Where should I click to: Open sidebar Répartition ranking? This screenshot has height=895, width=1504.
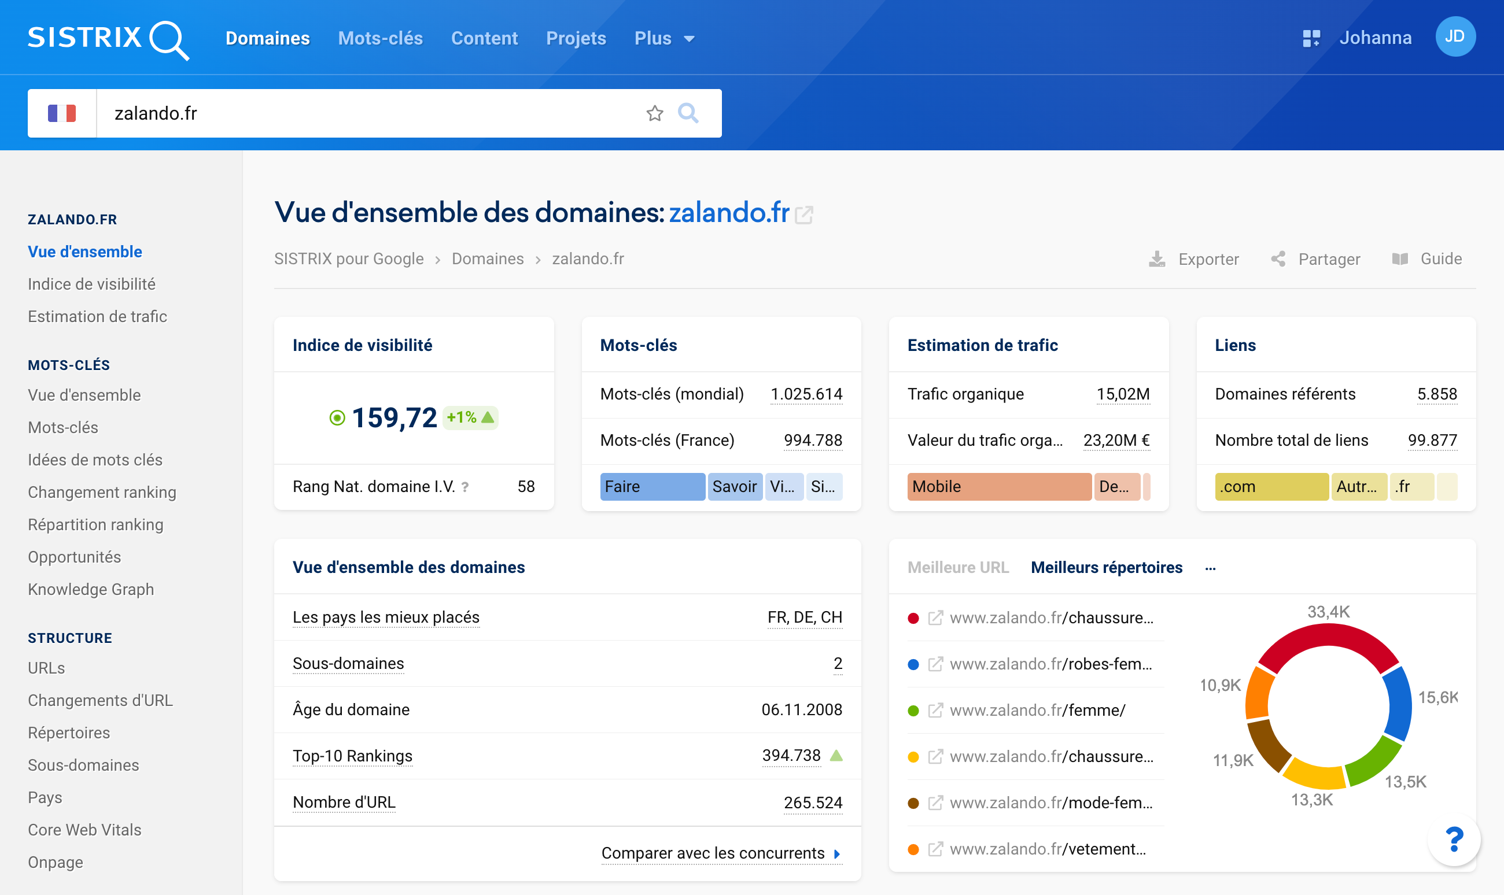point(95,526)
